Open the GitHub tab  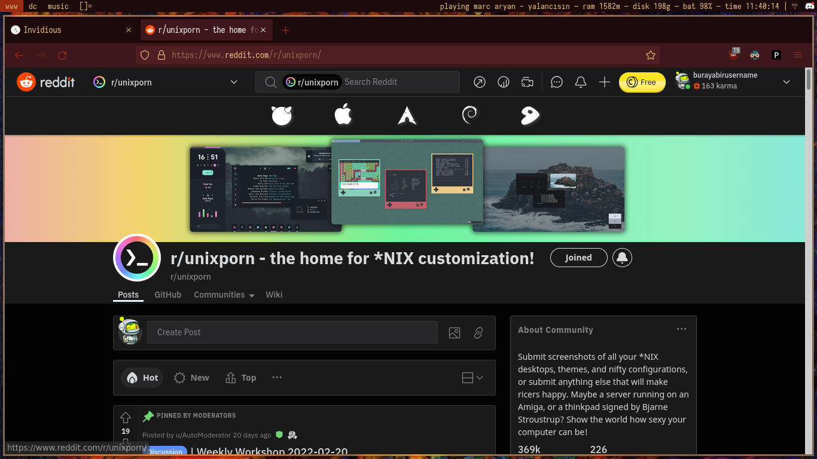click(x=167, y=295)
